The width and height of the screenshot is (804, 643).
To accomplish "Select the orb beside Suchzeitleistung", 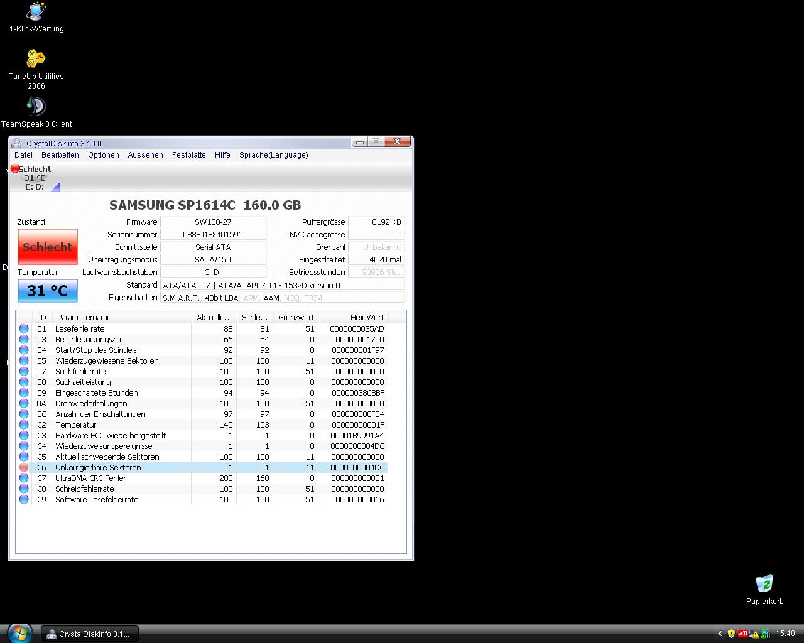I will tap(24, 382).
